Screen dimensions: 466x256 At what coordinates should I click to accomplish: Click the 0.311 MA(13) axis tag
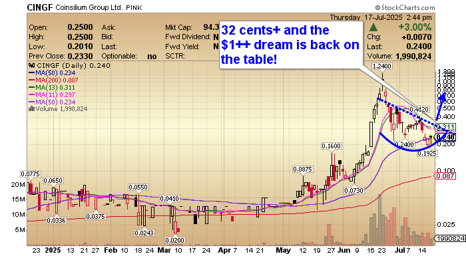pos(446,127)
